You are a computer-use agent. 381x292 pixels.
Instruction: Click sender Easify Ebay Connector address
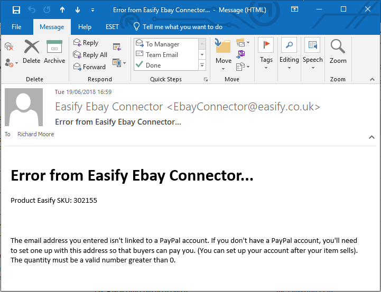pos(188,107)
